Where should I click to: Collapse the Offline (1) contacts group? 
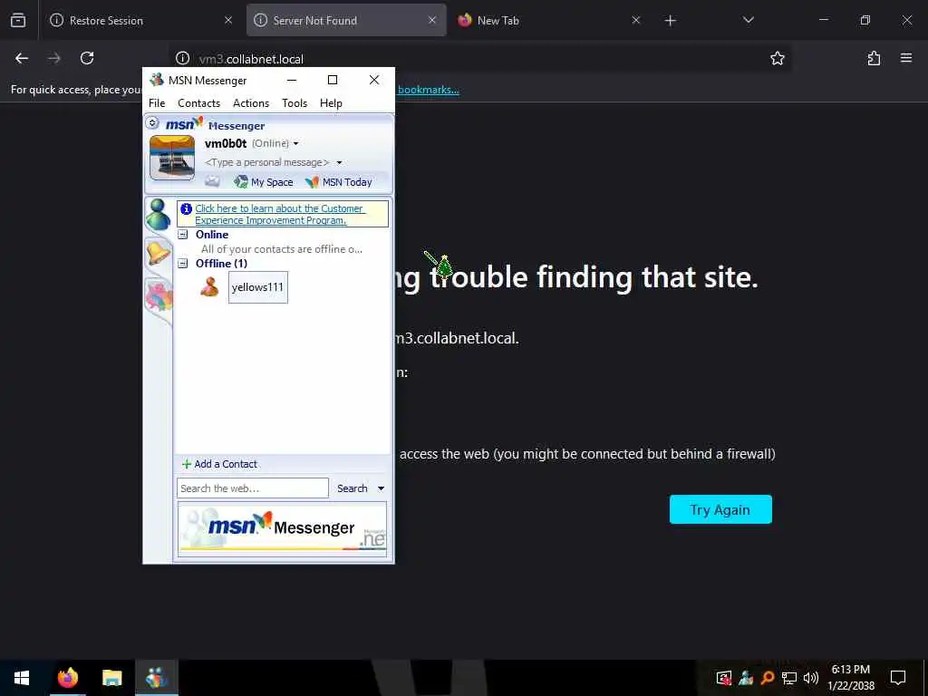point(183,264)
